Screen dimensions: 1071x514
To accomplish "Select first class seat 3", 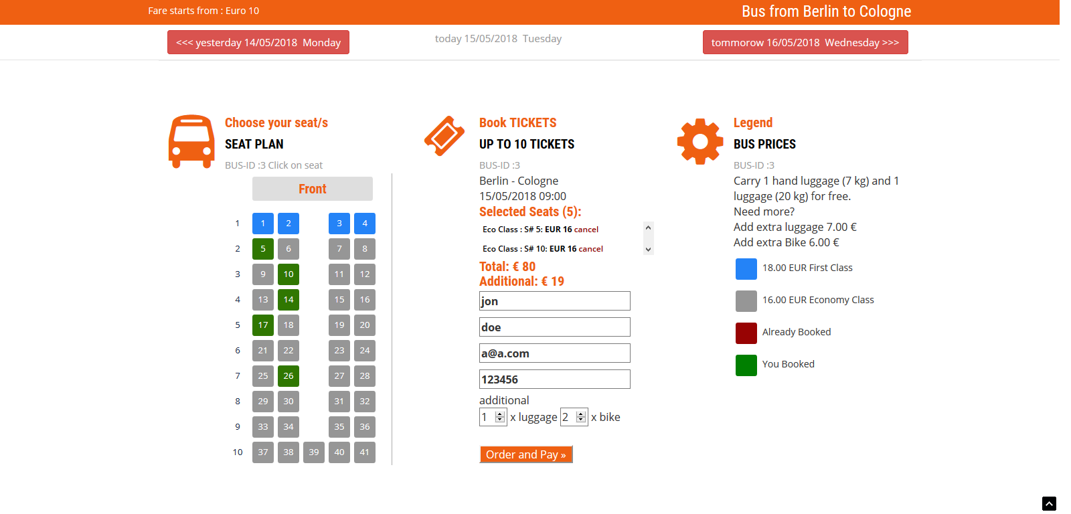I will [339, 224].
